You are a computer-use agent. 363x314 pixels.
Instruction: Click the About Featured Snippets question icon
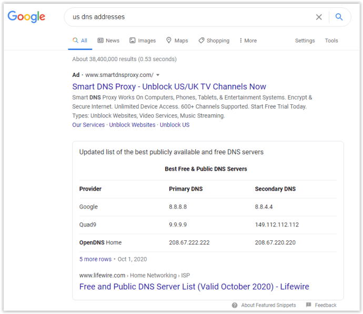[235, 305]
